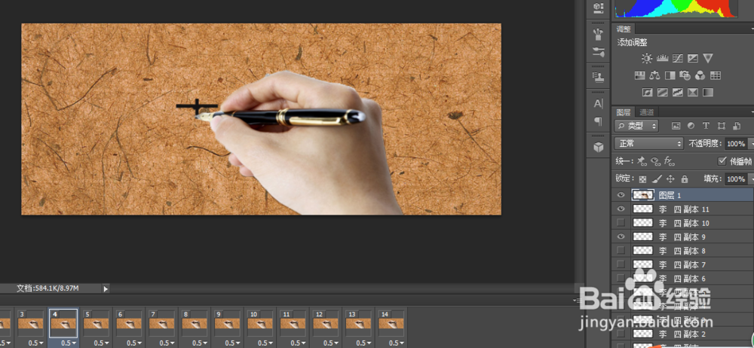Open the 不透明度 opacity slider arrow
This screenshot has width=754, height=348.
[x=751, y=144]
